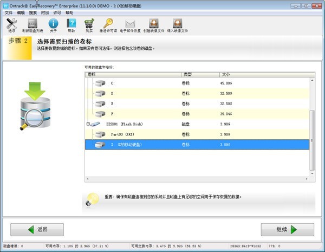The width and height of the screenshot is (325, 252).
Task: Click the EasyRecovery app icon in title bar
Action: pyautogui.click(x=6, y=6)
